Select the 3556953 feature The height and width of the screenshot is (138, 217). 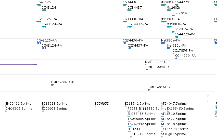point(95,106)
